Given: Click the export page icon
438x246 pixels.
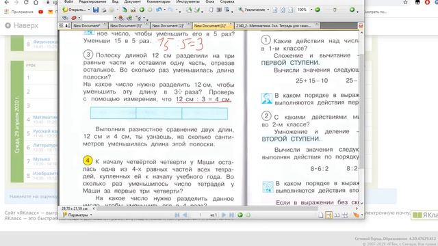Looking at the screenshot, I should pos(189,10).
